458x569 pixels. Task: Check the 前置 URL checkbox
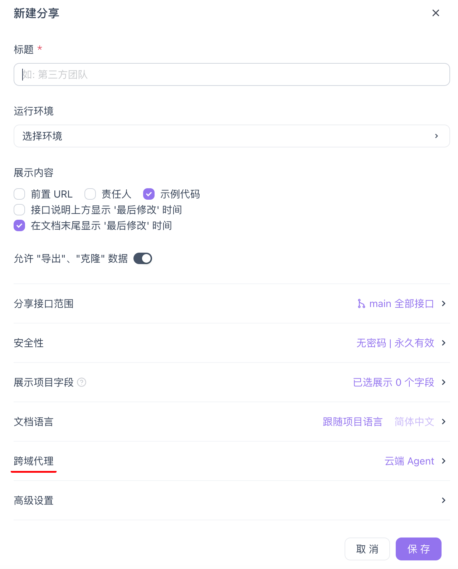click(19, 194)
